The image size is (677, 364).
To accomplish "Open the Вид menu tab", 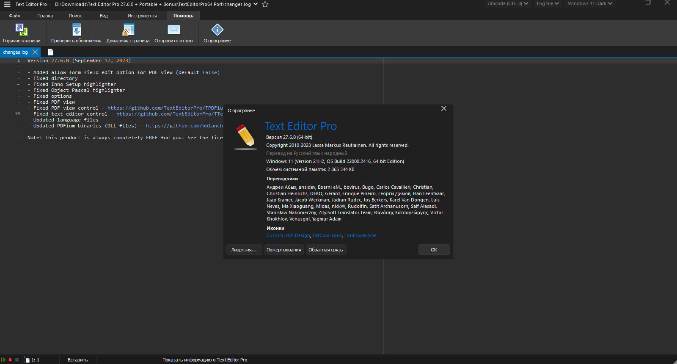I will pyautogui.click(x=104, y=16).
